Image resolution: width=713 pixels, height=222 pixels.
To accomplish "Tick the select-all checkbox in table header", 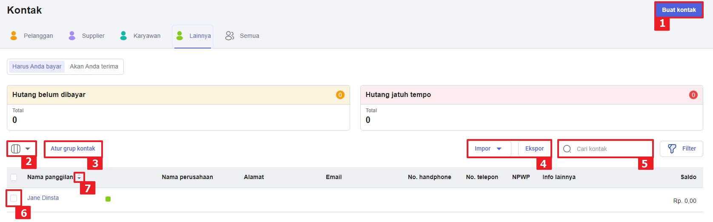I will coord(14,177).
